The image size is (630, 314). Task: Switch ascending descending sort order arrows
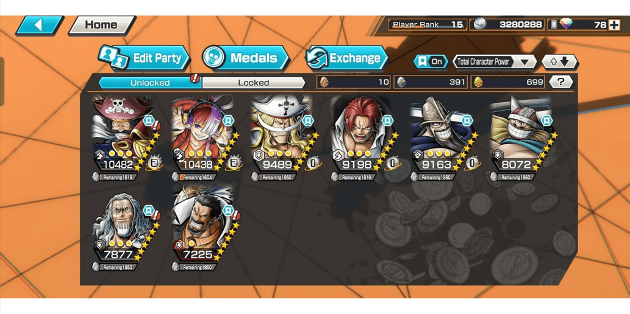[x=560, y=61]
